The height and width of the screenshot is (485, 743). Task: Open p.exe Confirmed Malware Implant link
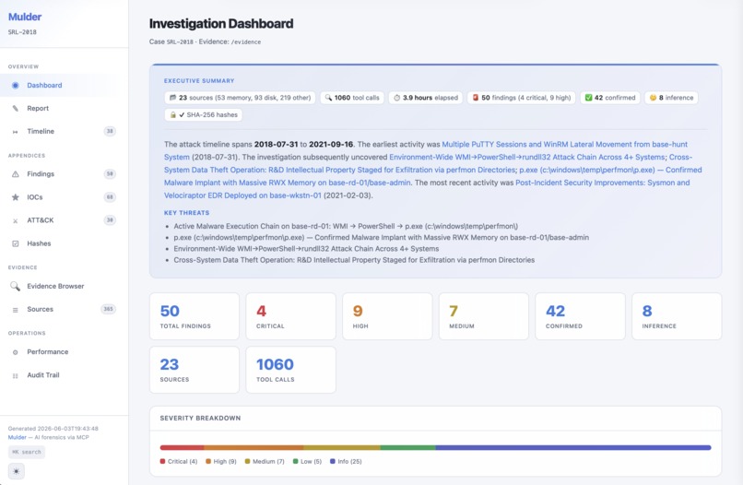(x=610, y=170)
